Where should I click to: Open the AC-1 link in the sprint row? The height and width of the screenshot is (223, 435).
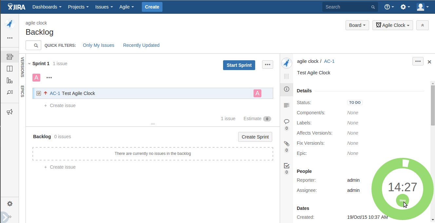(x=55, y=93)
